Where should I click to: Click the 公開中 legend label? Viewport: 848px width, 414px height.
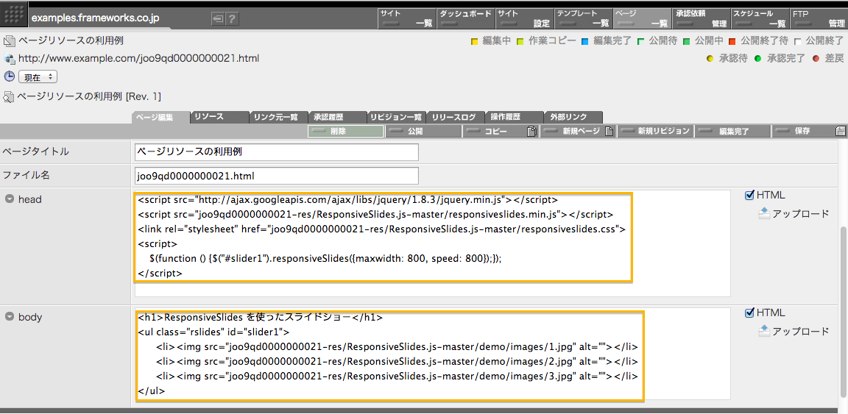pos(709,40)
